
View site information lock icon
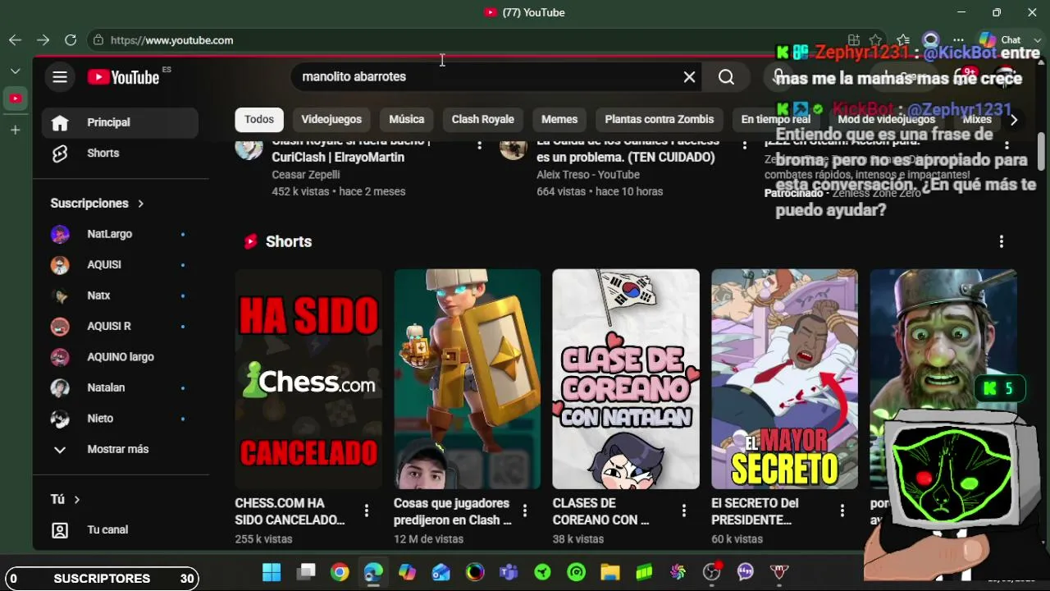point(98,40)
